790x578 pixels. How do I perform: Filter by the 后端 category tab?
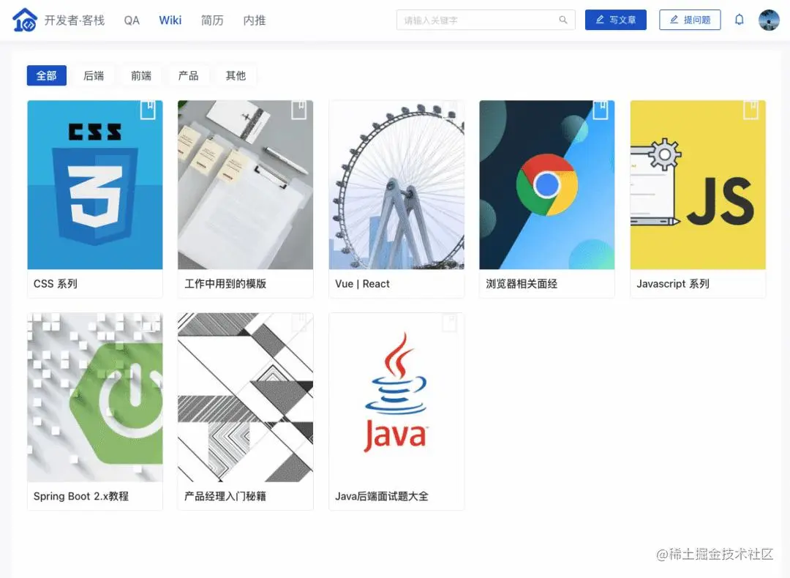point(94,75)
